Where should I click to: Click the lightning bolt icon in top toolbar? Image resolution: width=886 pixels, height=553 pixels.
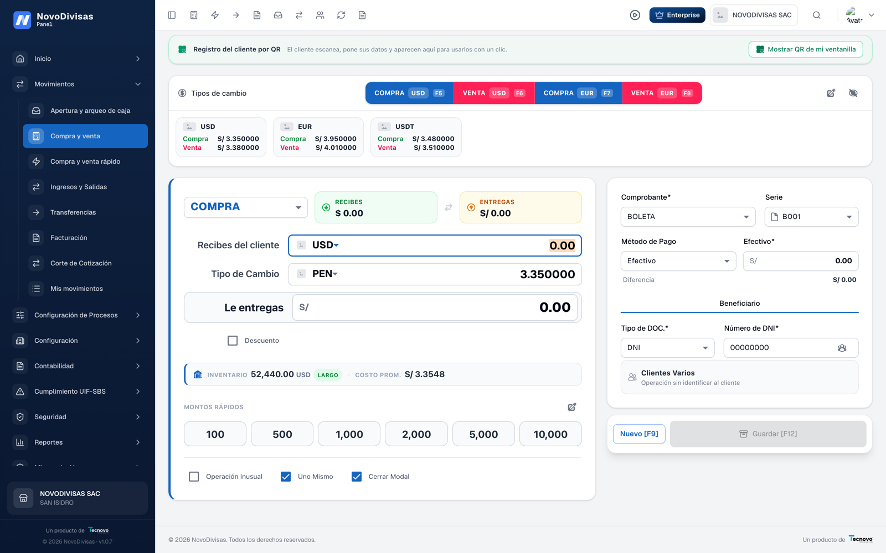click(x=215, y=15)
